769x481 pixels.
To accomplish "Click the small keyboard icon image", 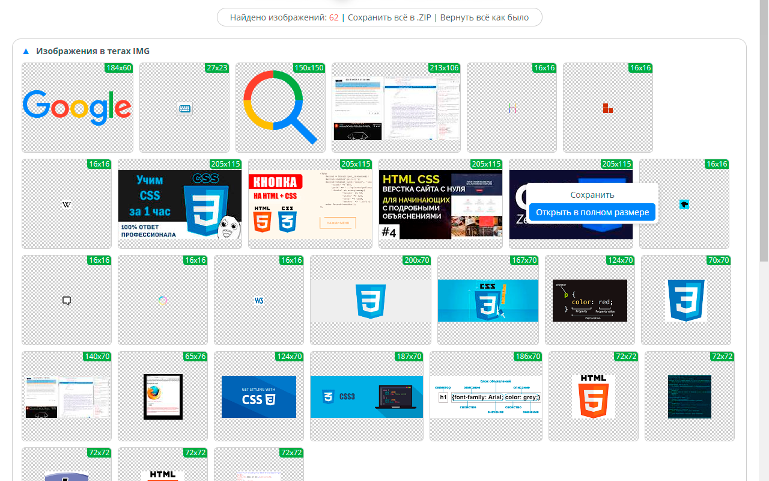I will [x=184, y=109].
